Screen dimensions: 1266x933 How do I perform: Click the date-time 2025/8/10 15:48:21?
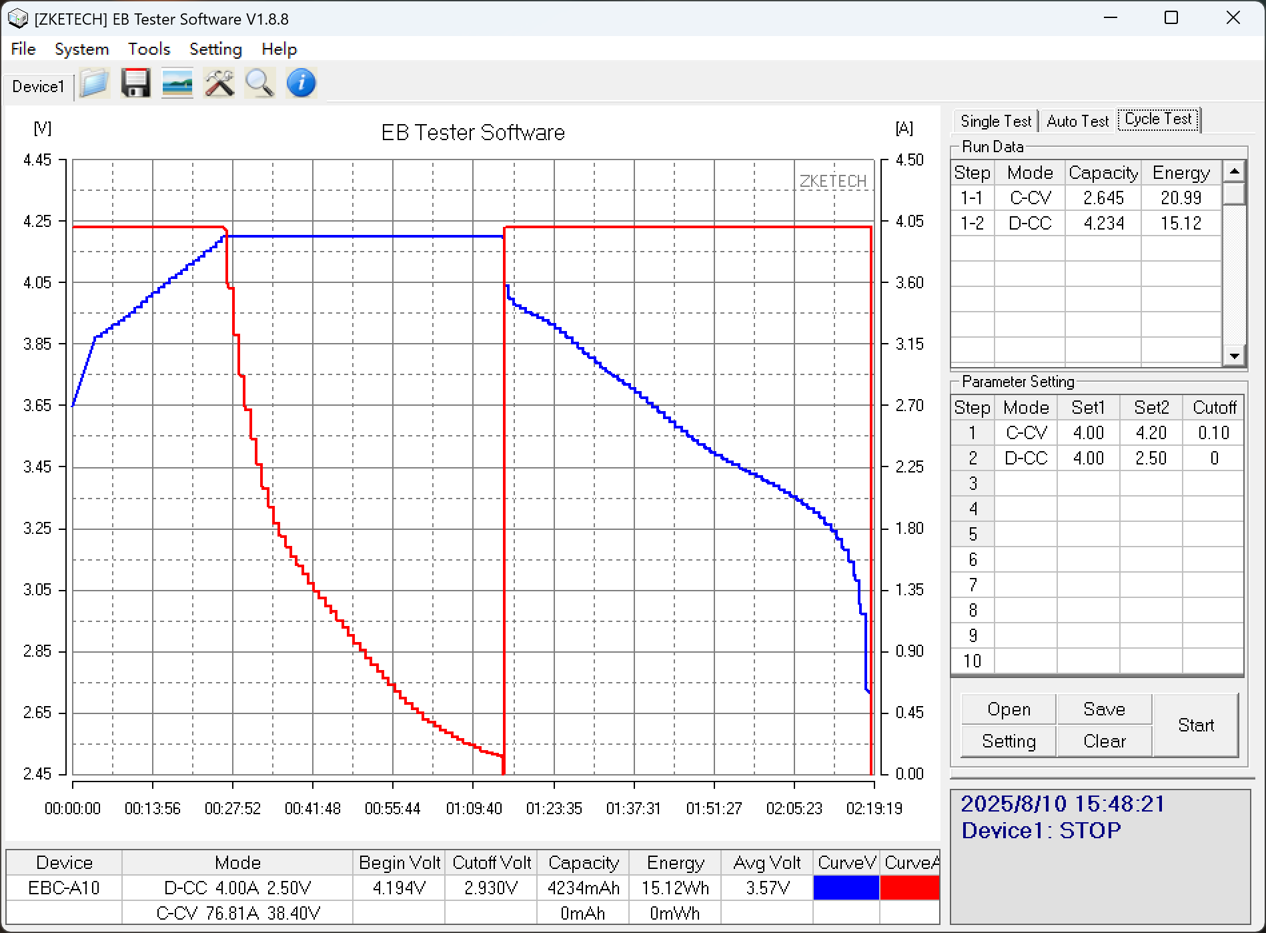click(x=1063, y=804)
